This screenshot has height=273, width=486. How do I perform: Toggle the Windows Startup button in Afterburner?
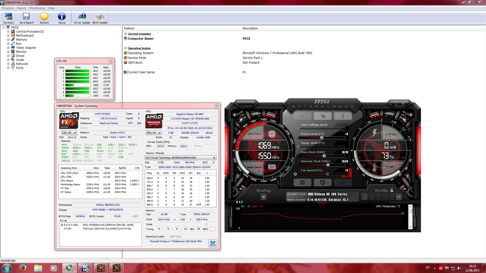point(264,197)
